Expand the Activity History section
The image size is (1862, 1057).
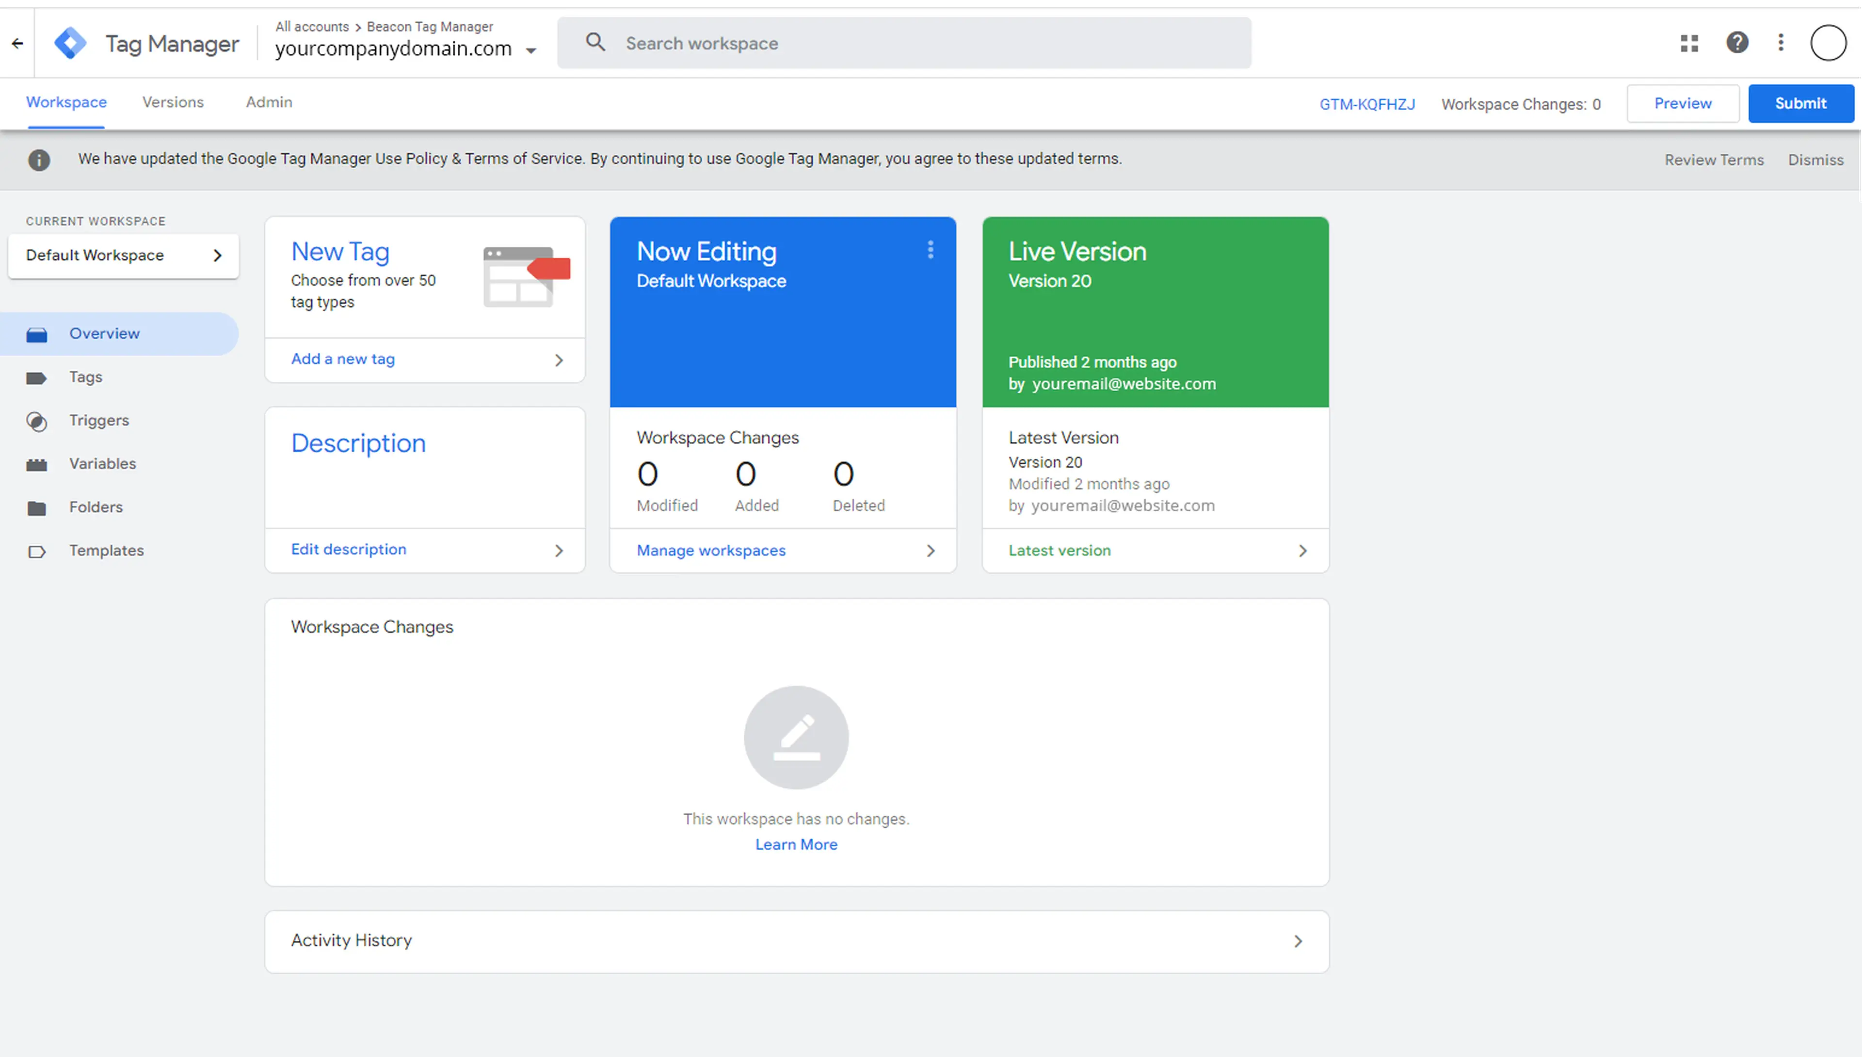[797, 941]
